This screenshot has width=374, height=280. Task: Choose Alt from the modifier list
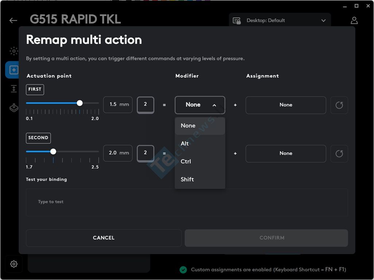pos(200,144)
